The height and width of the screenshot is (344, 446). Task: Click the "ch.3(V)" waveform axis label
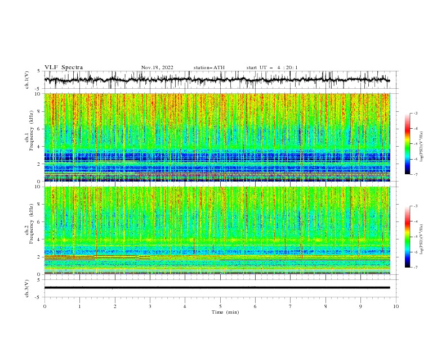26,288
